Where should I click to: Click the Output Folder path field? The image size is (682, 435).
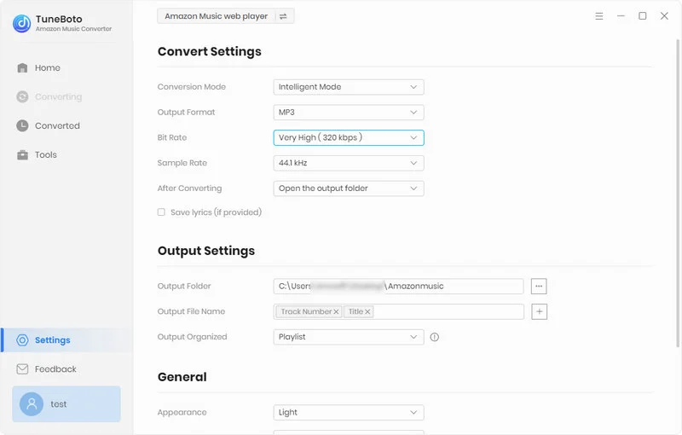(398, 287)
